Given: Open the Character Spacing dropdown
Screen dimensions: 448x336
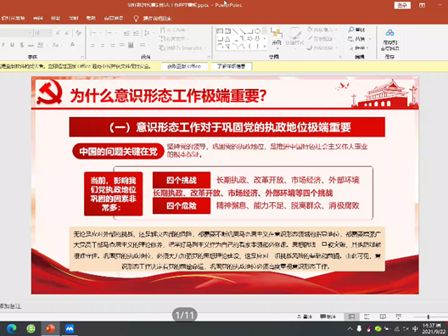Looking at the screenshot, I should pos(42,45).
